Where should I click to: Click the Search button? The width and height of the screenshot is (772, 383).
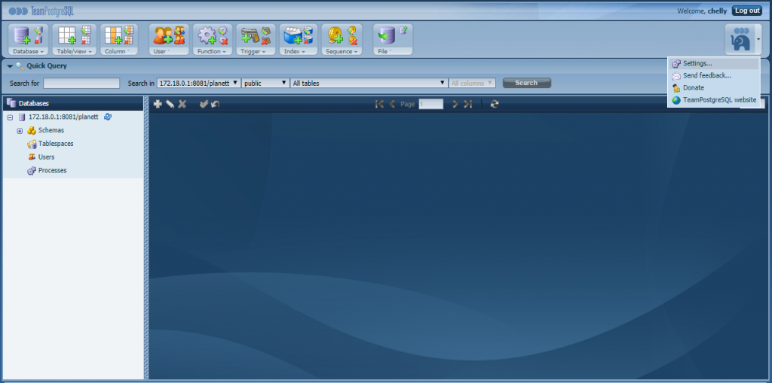[x=526, y=83]
